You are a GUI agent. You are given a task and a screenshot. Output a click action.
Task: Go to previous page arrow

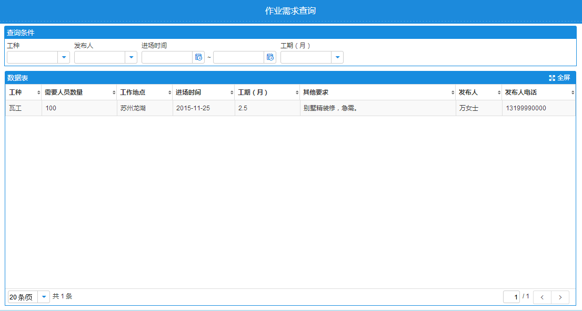pos(542,297)
